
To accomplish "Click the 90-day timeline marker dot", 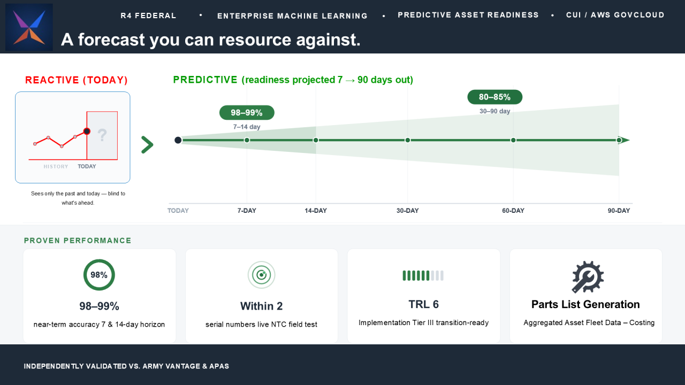I will point(619,140).
